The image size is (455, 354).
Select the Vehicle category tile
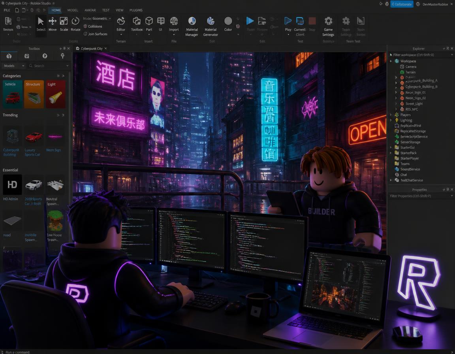(13, 94)
